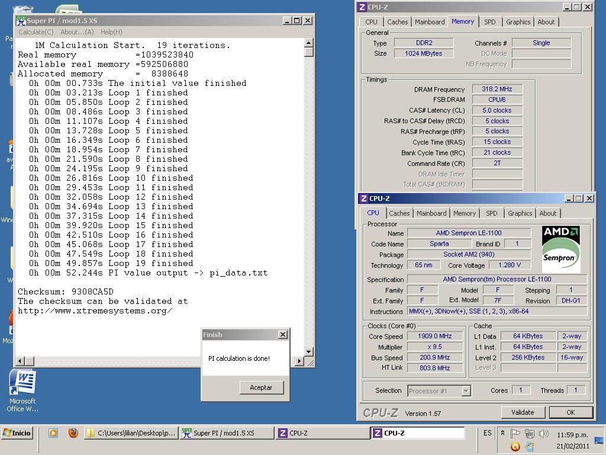The height and width of the screenshot is (455, 606).
Task: Click the Checksum: 9308CA5D line
Action: pos(65,291)
